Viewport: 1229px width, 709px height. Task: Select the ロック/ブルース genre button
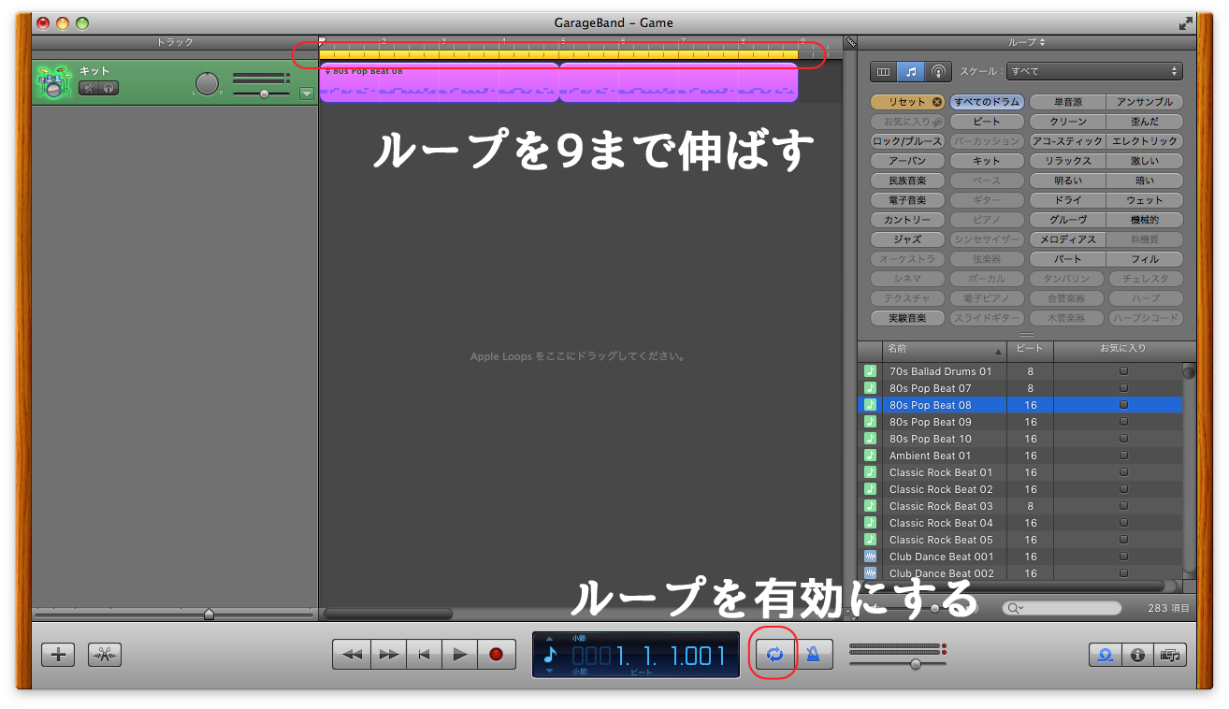click(907, 141)
